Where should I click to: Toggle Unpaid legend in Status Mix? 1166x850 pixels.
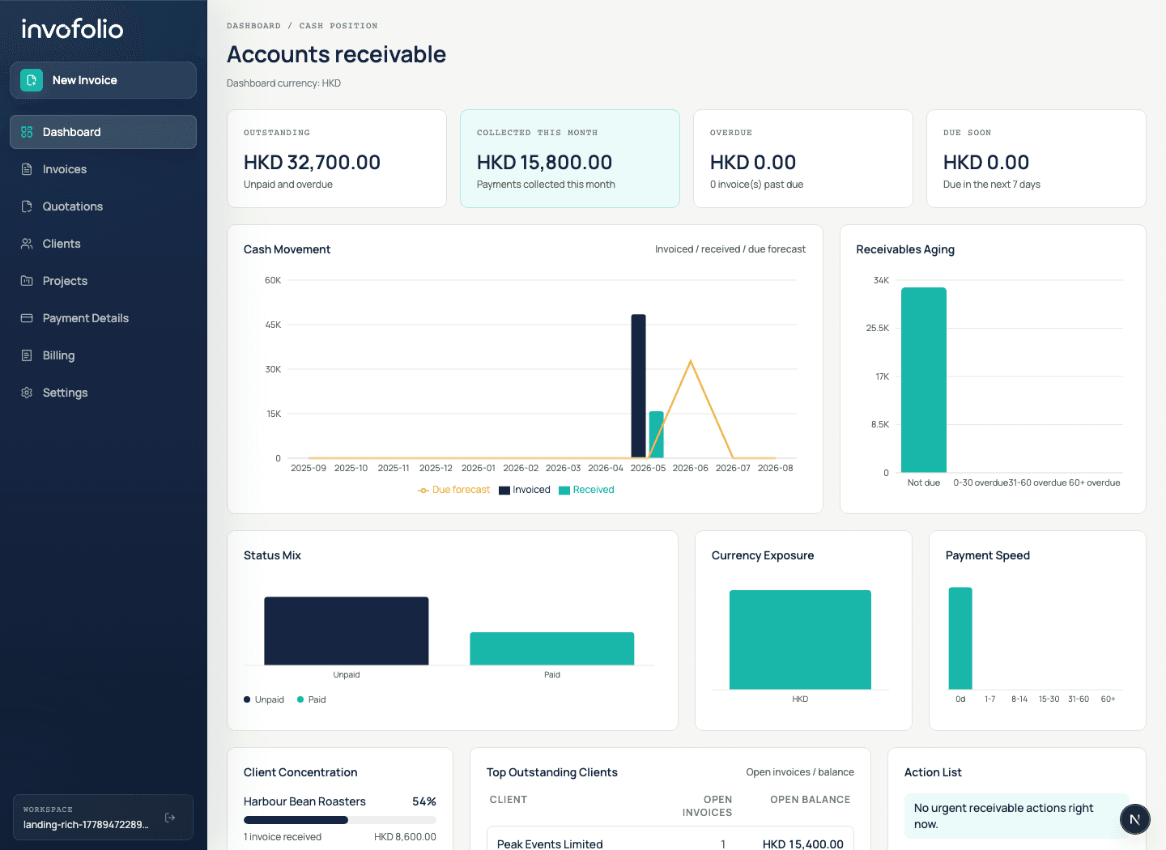pyautogui.click(x=264, y=699)
